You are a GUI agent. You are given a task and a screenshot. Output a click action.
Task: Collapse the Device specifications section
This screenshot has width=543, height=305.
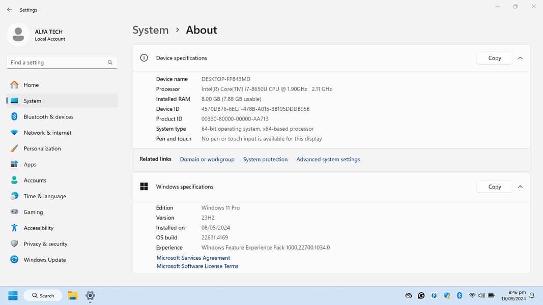(520, 58)
